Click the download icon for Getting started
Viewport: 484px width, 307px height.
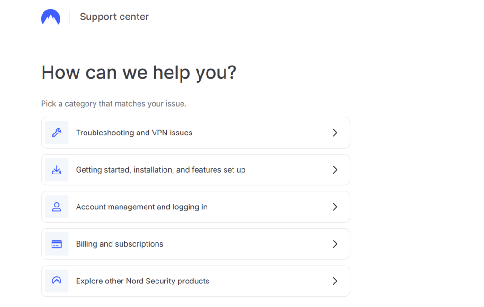(x=57, y=170)
